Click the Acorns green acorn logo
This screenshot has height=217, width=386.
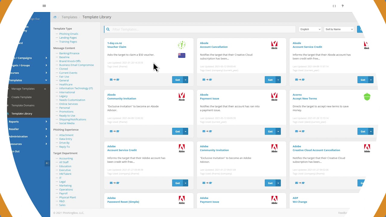[367, 97]
